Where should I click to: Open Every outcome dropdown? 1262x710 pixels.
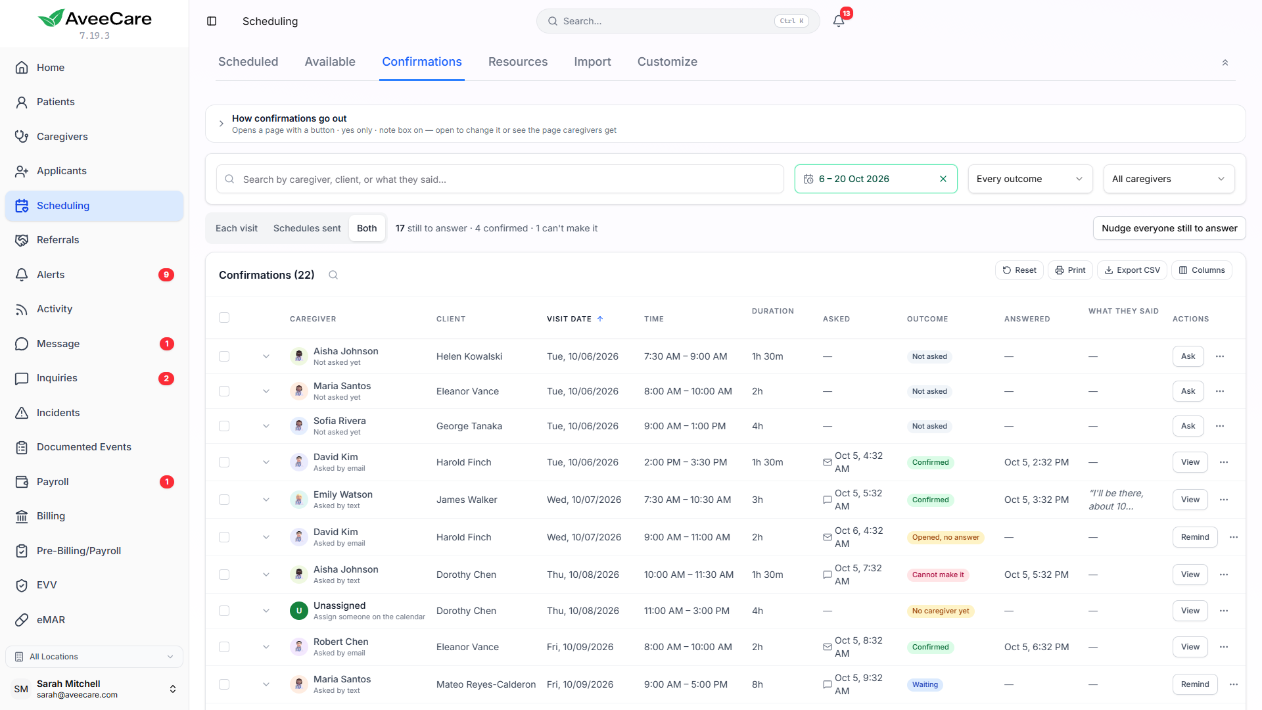(x=1030, y=179)
